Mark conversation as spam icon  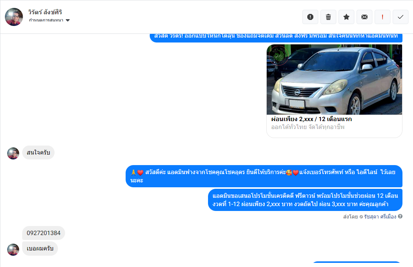(310, 17)
